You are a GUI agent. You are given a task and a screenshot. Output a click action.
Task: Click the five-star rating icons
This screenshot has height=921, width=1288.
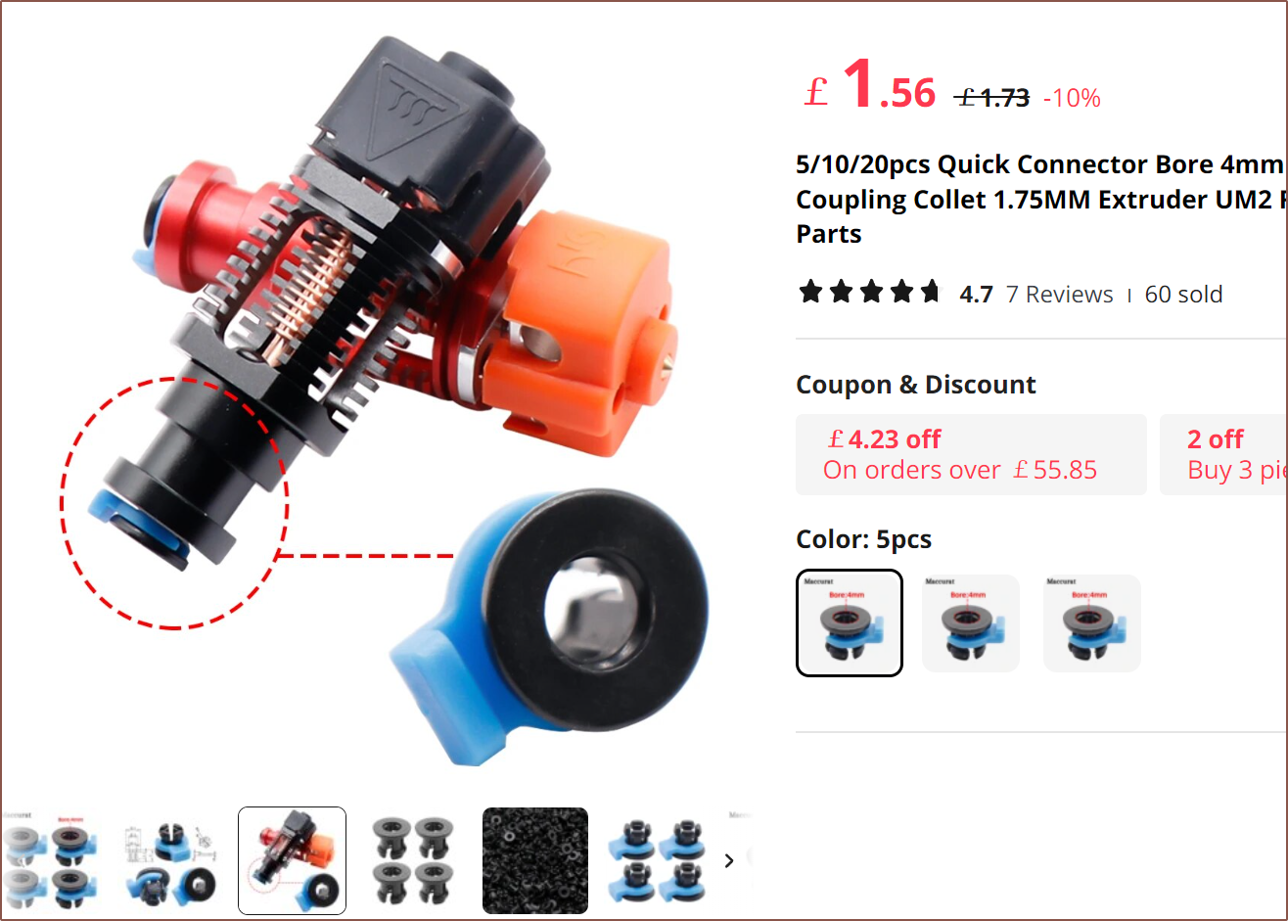click(869, 292)
